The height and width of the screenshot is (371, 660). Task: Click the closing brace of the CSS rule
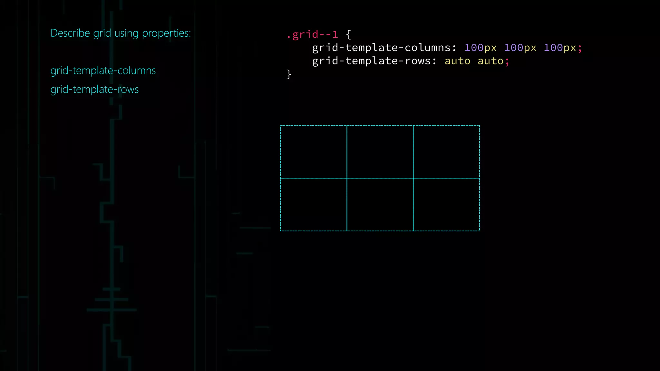[289, 74]
